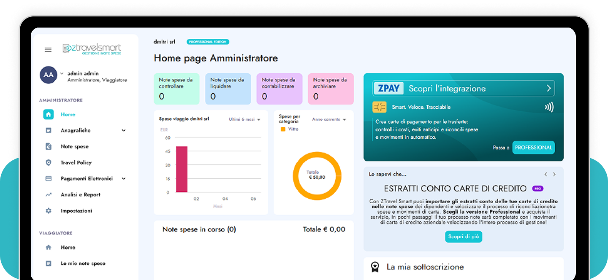The image size is (608, 280).
Task: Open Note spese da controllare card
Action: (x=176, y=89)
